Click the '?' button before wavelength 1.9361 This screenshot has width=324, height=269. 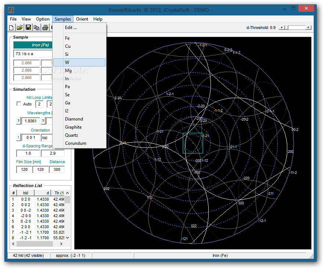click(x=18, y=121)
